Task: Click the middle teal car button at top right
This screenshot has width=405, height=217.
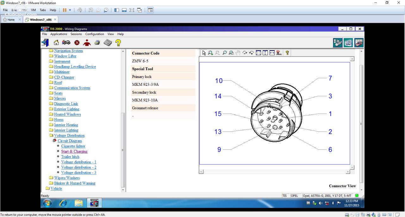Action: (348, 43)
